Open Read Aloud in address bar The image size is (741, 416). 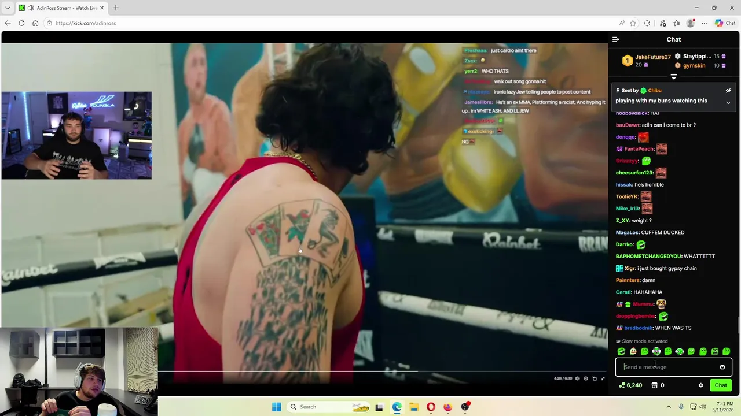click(622, 23)
